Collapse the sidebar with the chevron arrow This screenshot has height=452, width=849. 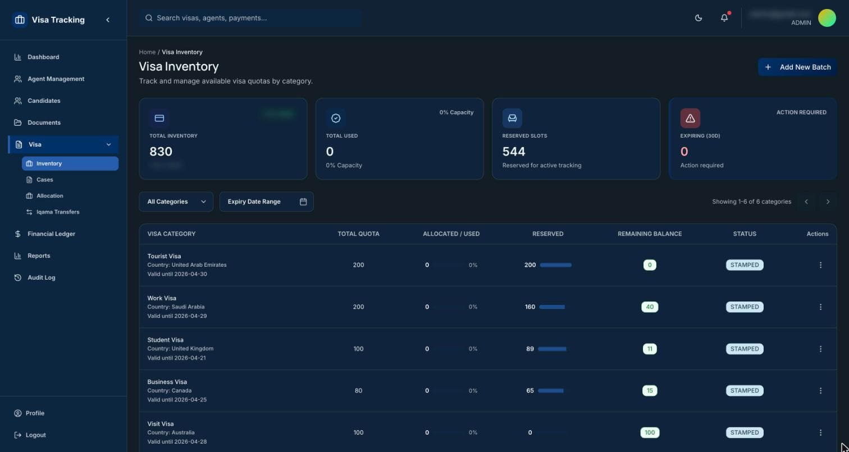[108, 20]
